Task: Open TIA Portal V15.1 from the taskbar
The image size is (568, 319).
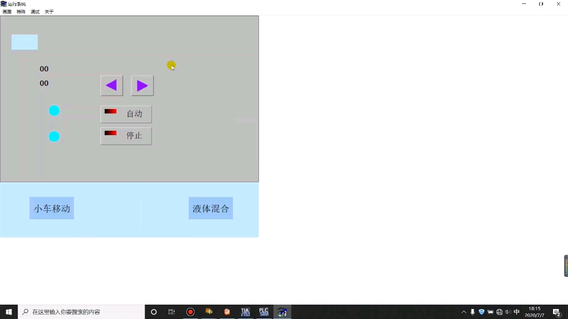Action: point(245,312)
